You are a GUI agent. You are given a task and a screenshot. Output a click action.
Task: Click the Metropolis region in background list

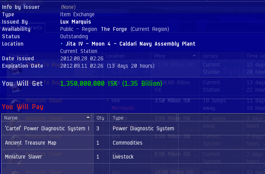click(x=123, y=108)
